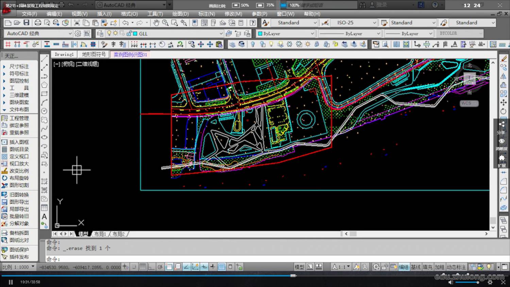Select the 75% screen ratio option

pos(266,5)
